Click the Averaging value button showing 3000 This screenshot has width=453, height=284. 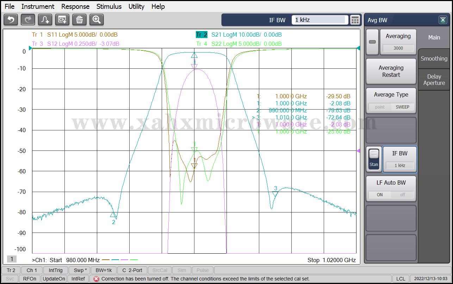398,42
